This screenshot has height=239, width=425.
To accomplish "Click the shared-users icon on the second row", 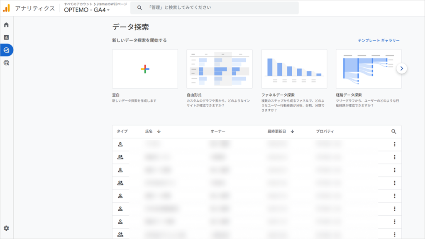I will pos(121,156).
